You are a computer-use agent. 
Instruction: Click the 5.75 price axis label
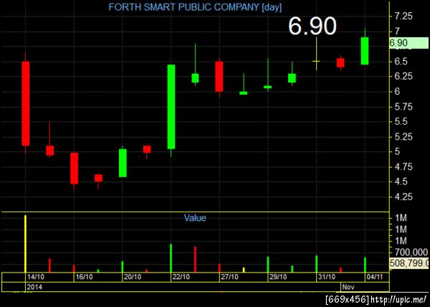tap(403, 106)
